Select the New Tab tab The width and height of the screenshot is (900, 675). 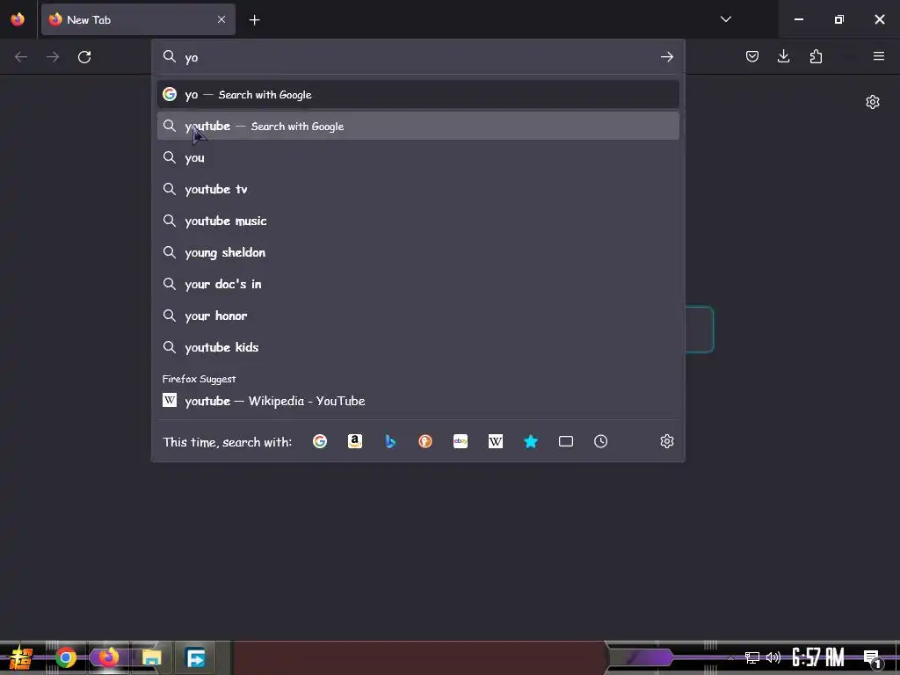coord(138,19)
